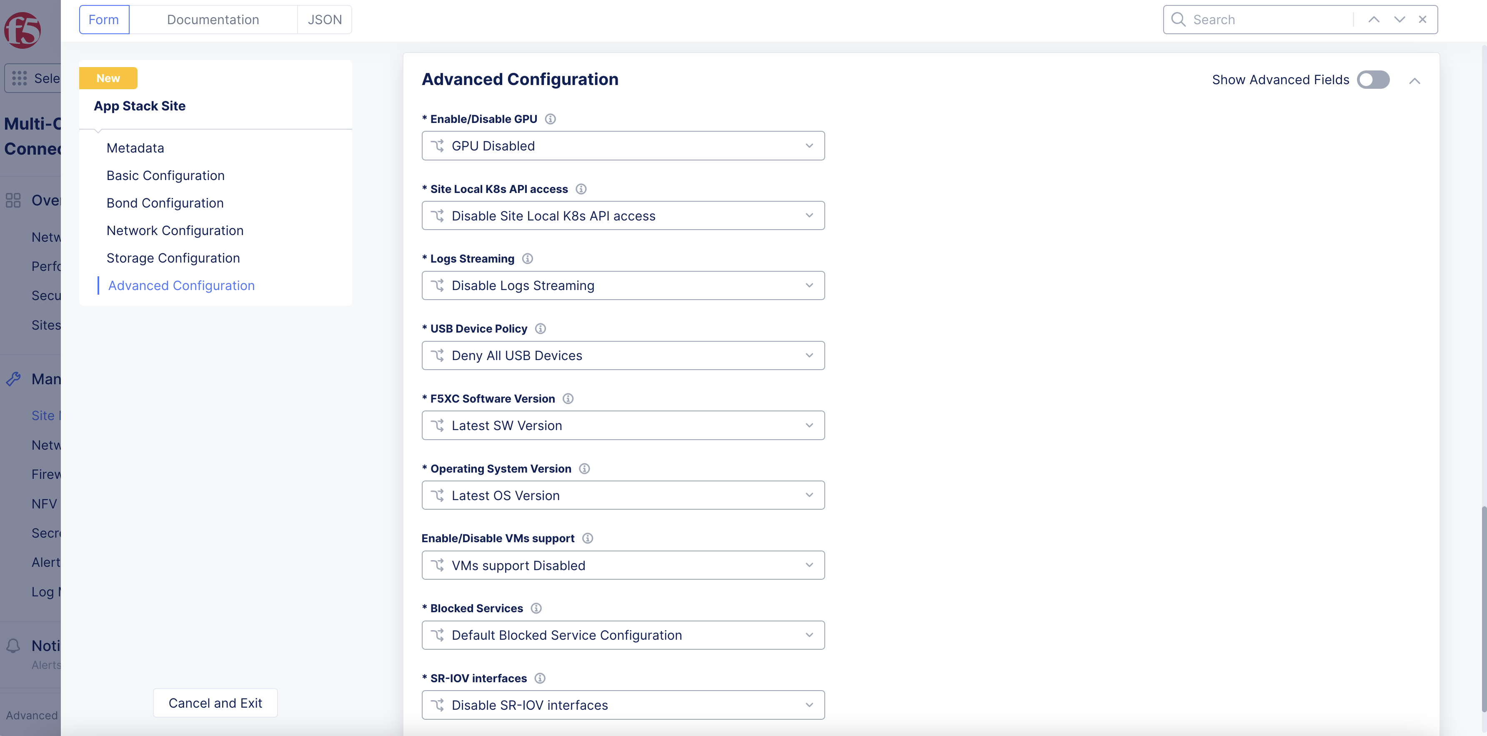This screenshot has height=736, width=1487.
Task: Click into the Search input field
Action: click(1270, 20)
